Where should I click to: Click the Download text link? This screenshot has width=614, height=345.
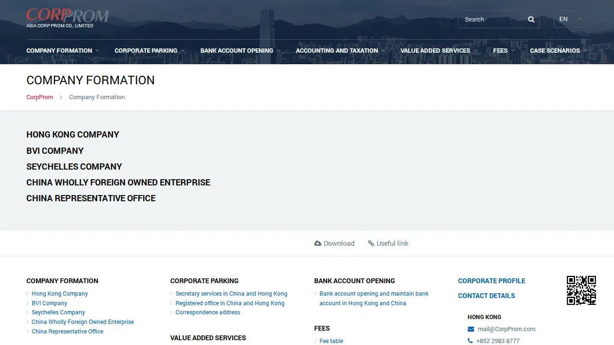pos(339,243)
